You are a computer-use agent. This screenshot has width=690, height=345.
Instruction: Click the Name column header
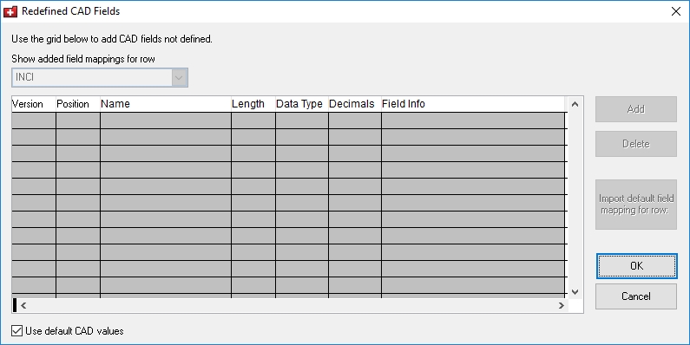(166, 104)
